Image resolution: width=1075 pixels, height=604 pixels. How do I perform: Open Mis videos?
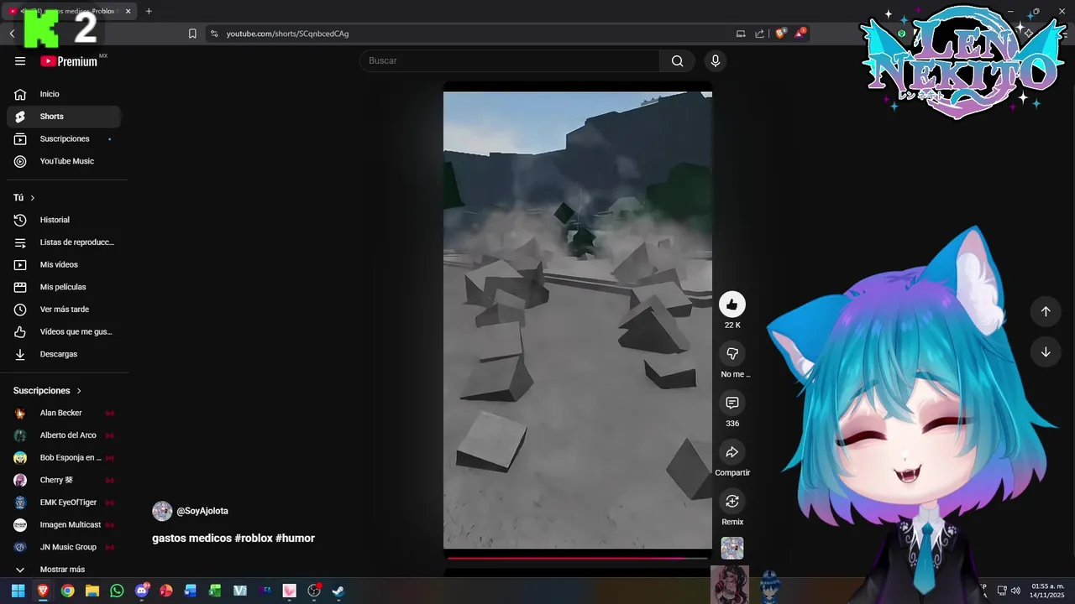click(64, 264)
